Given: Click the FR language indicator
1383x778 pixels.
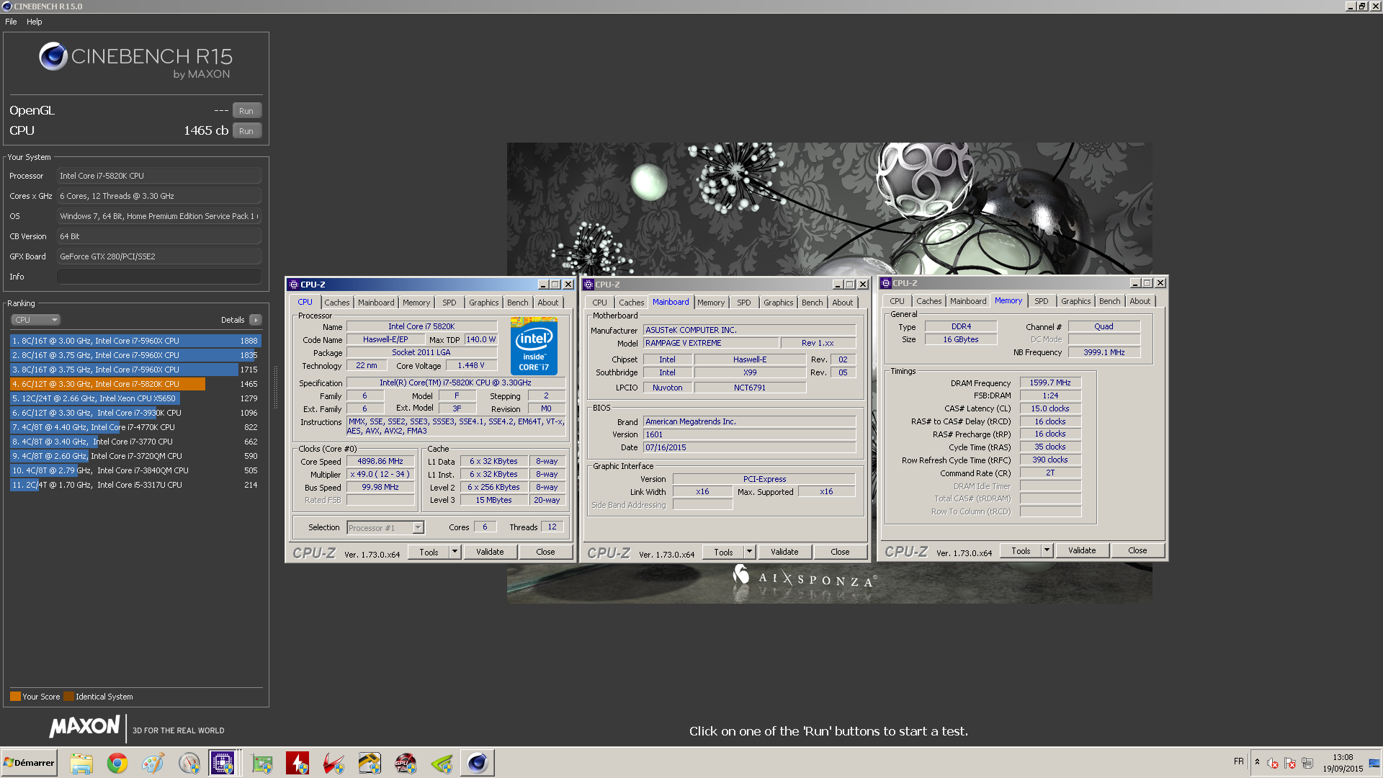Looking at the screenshot, I should point(1238,761).
